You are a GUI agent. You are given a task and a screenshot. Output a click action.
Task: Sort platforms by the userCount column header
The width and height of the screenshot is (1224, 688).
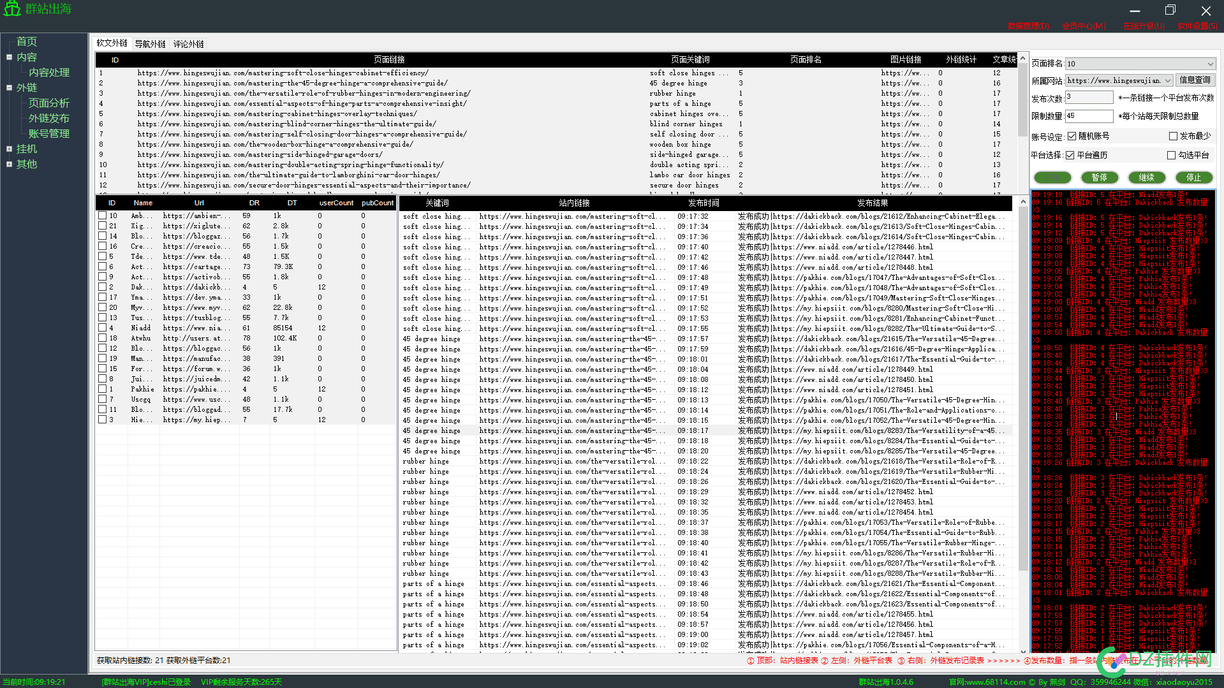click(x=336, y=203)
